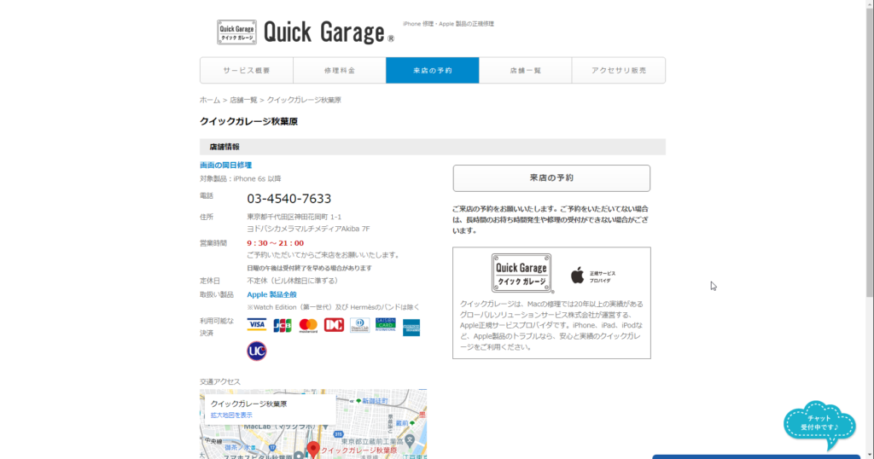Follow the ホーム breadcrumb link

pos(210,101)
